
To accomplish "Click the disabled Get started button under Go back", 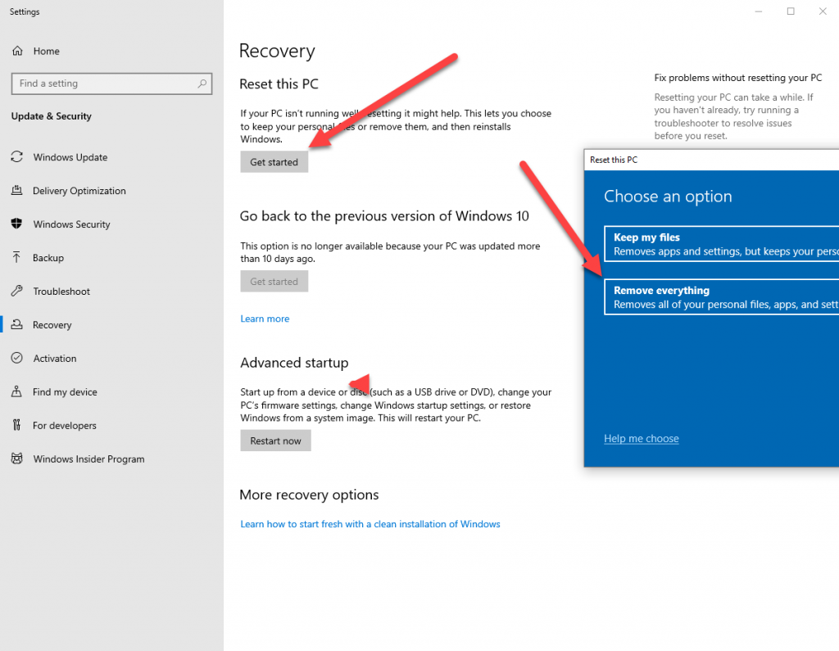I will [x=274, y=282].
